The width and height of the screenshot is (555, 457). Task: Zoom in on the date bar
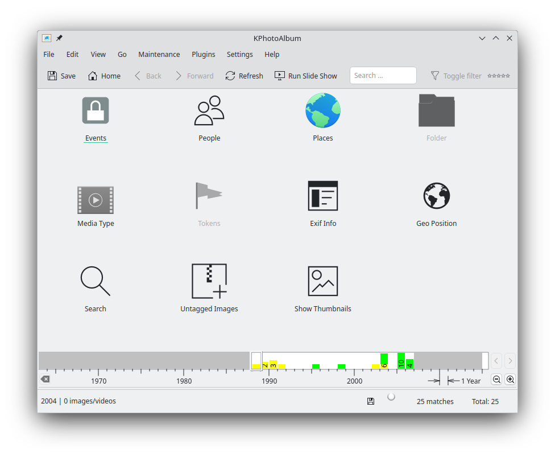tap(510, 380)
